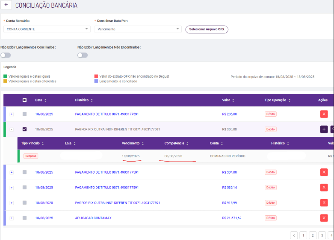Sort by Data column sort icon

tap(45, 100)
